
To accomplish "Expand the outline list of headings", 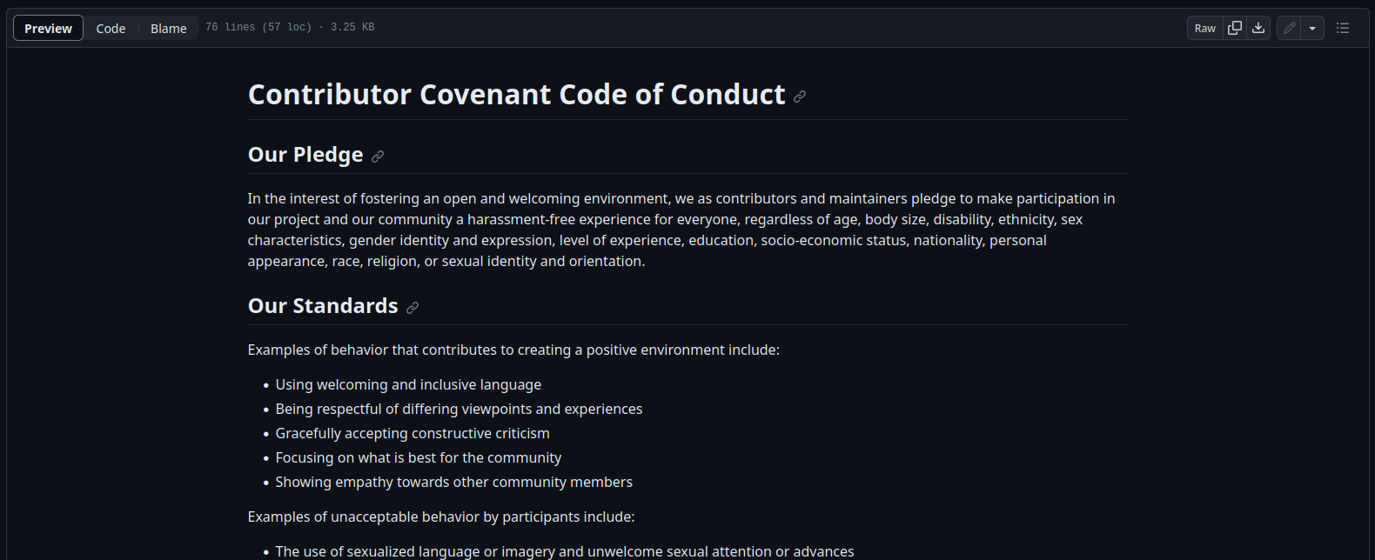I will click(1343, 27).
